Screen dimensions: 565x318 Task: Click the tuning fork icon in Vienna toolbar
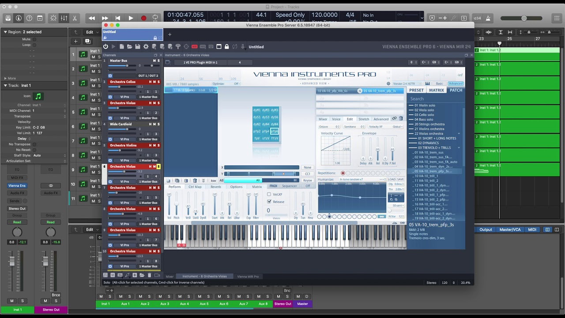[x=178, y=46]
